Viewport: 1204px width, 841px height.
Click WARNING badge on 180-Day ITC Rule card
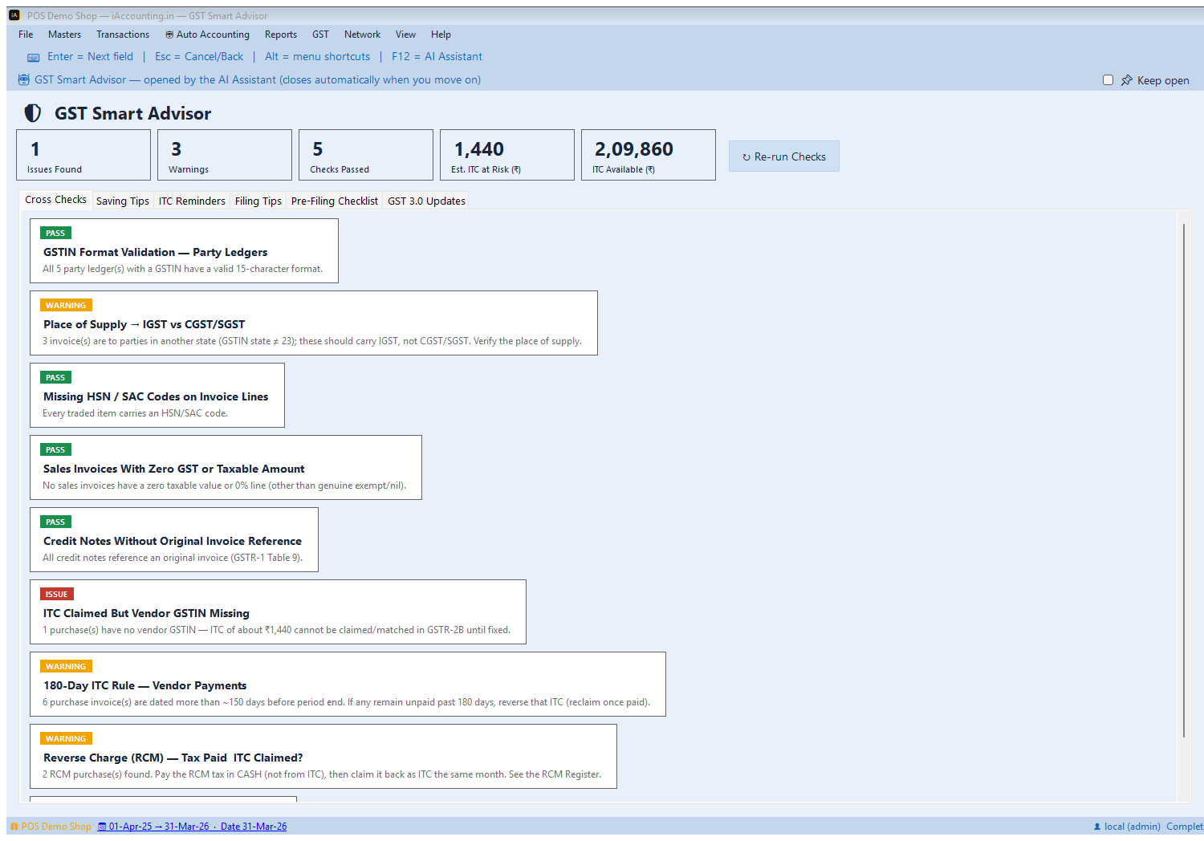pos(66,667)
